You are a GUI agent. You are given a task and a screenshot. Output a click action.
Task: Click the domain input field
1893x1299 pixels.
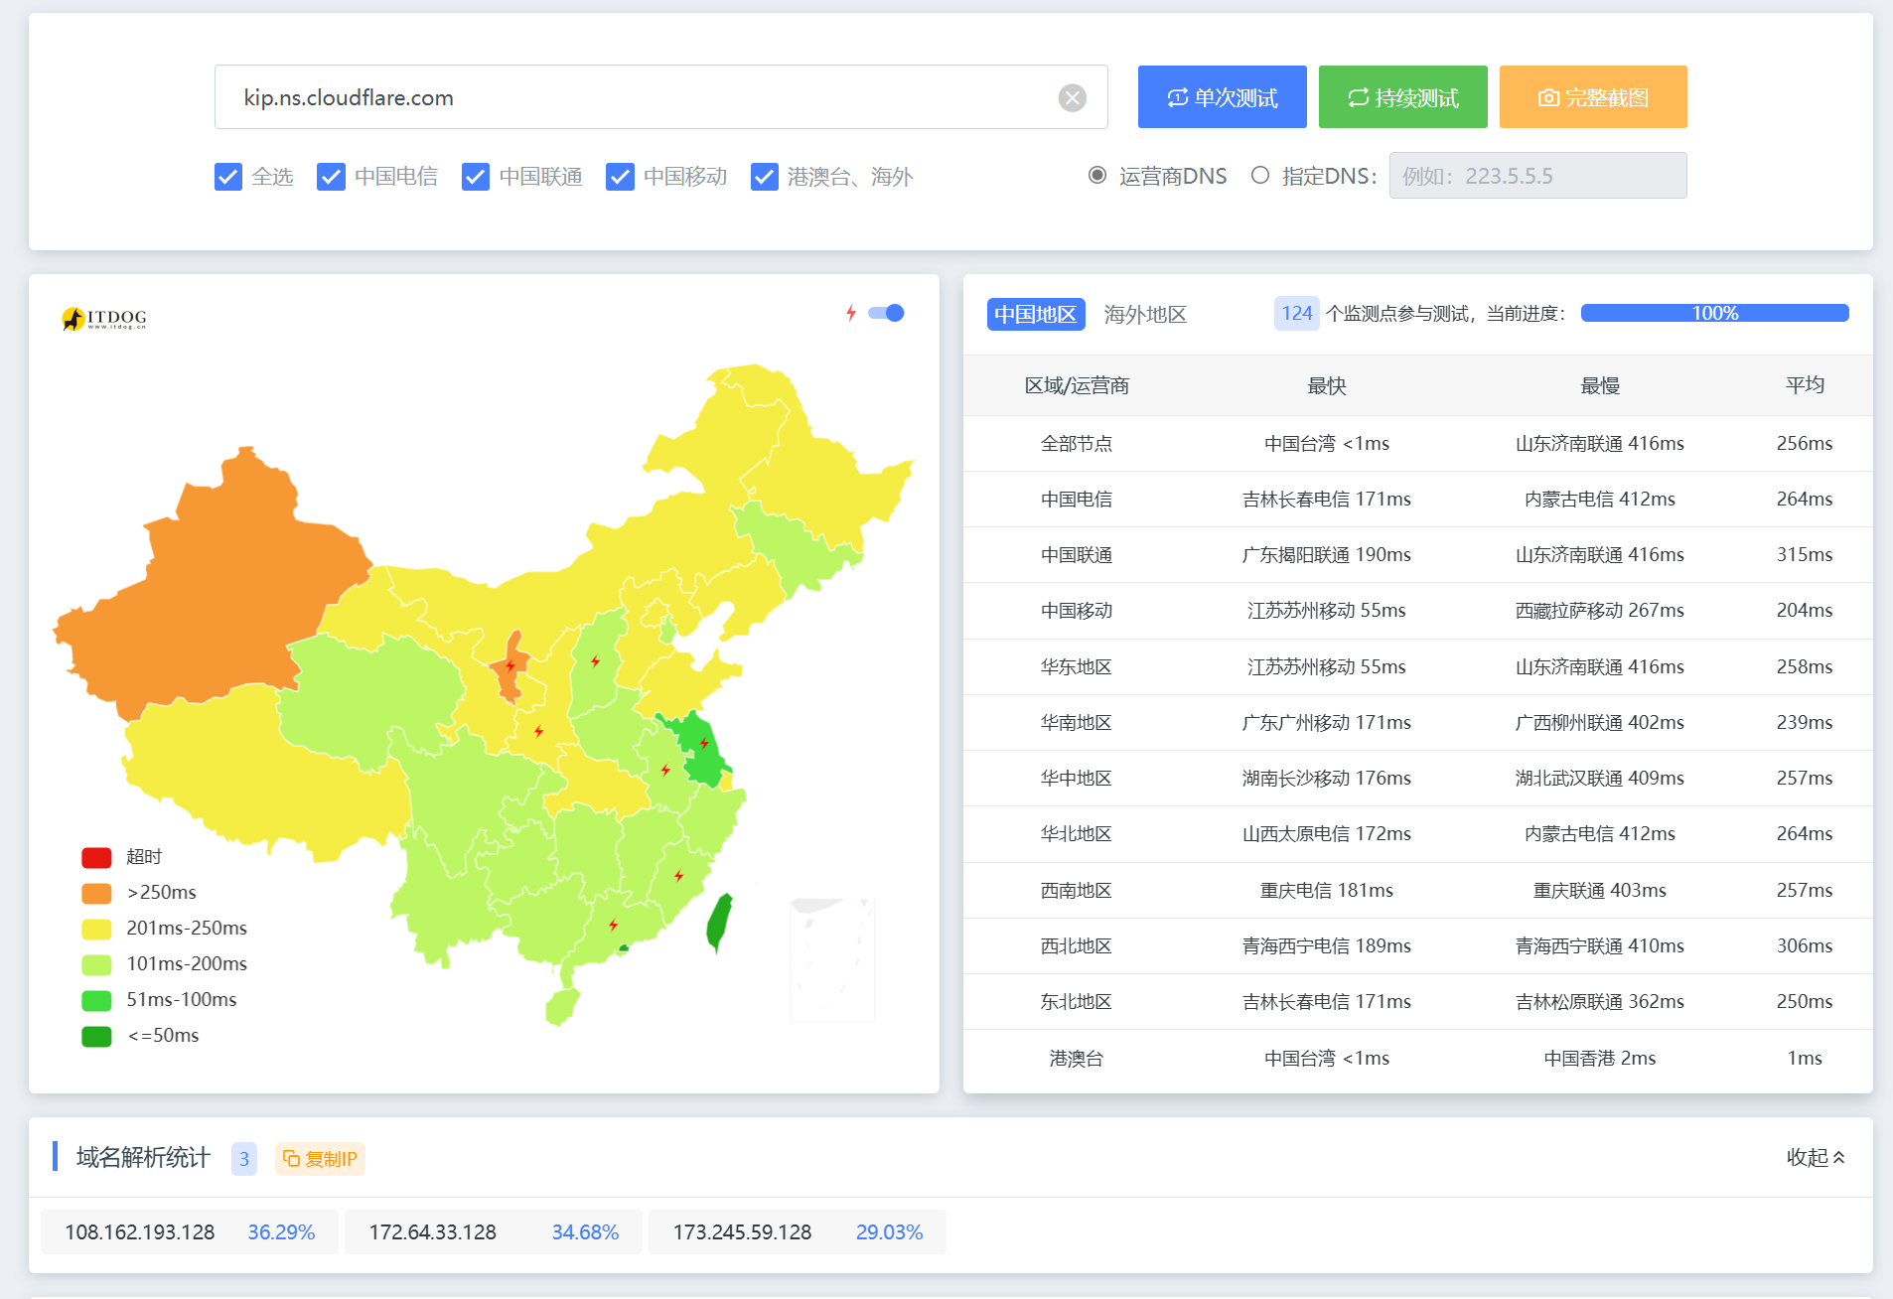tap(660, 97)
